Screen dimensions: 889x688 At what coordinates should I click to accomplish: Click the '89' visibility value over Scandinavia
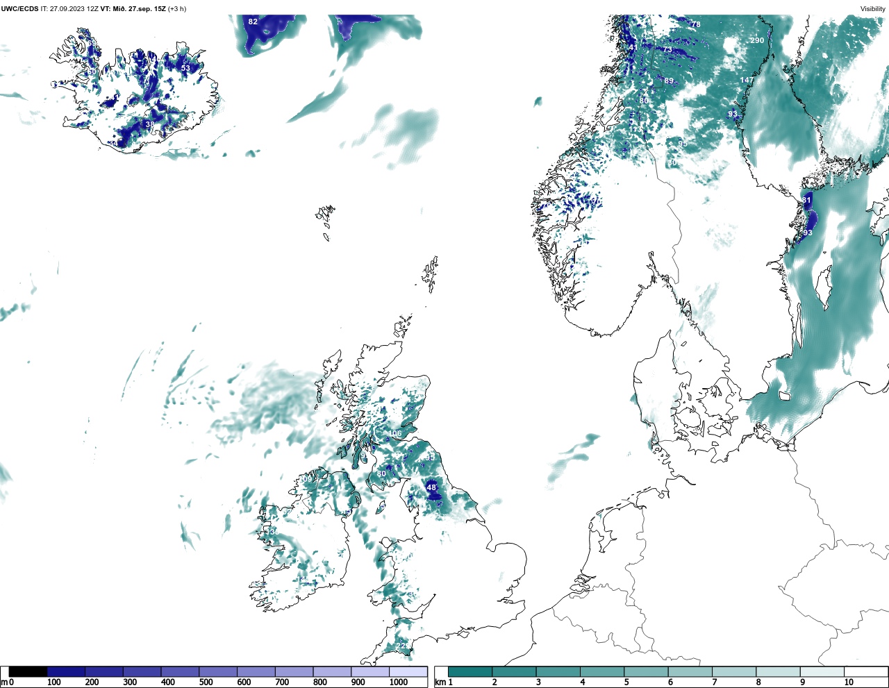click(x=669, y=81)
